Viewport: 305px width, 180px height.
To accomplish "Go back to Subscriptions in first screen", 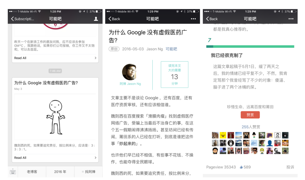I will point(23,19).
